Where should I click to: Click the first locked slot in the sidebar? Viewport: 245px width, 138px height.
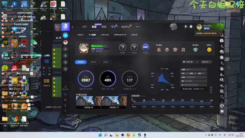click(x=66, y=49)
